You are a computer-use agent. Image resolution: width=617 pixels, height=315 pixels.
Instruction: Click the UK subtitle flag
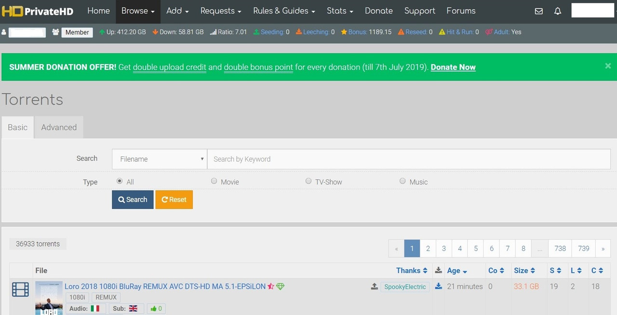click(x=133, y=308)
